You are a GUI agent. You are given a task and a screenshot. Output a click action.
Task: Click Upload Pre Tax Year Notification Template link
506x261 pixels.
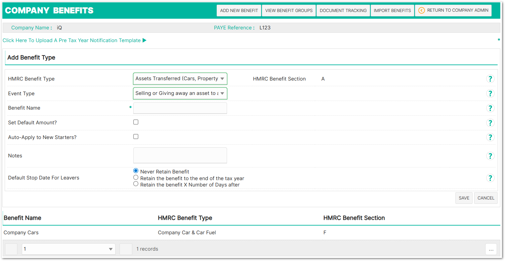coord(74,40)
